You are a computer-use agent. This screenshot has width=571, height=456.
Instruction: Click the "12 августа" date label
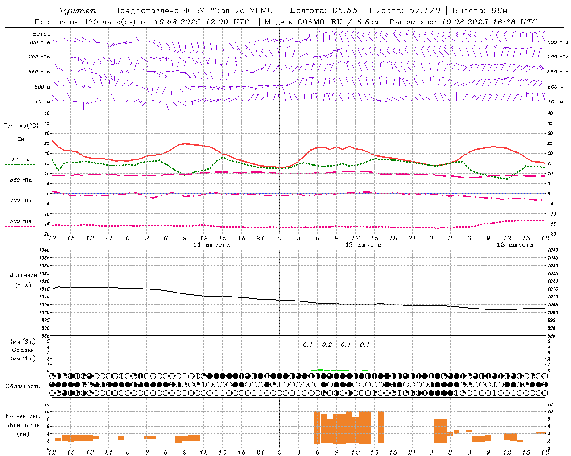click(x=363, y=245)
